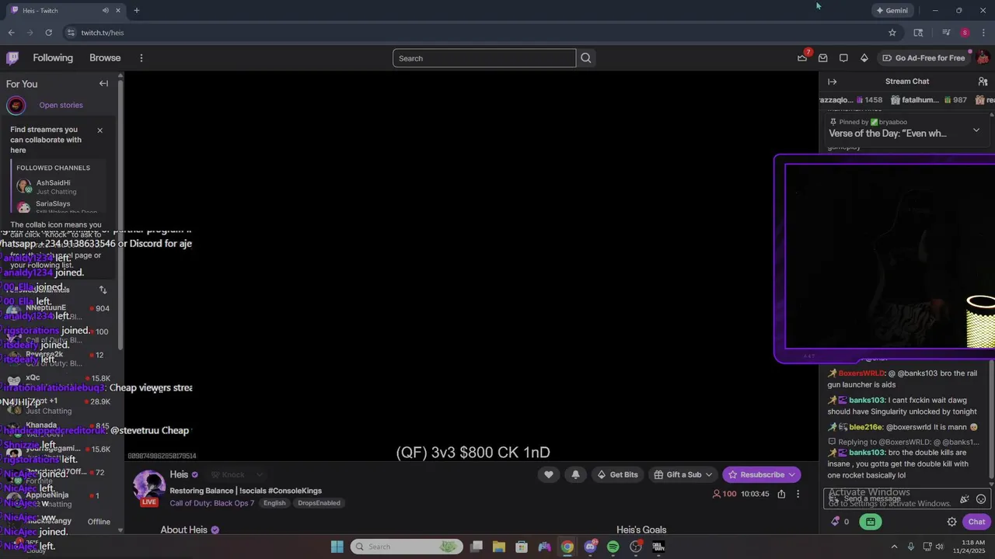Share the stream using share icon

tap(781, 494)
